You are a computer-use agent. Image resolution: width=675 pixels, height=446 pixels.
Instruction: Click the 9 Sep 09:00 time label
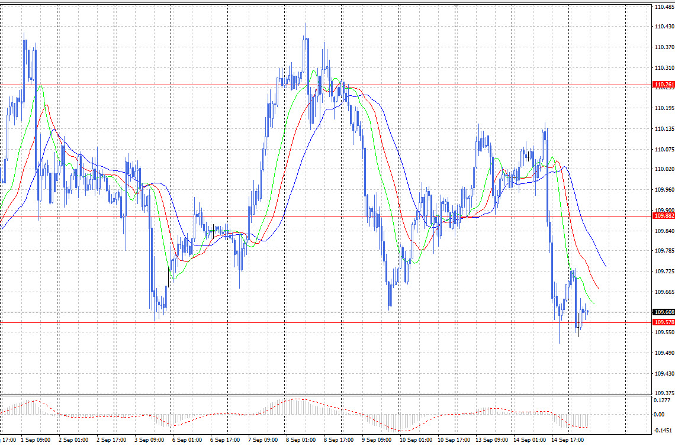pyautogui.click(x=377, y=440)
